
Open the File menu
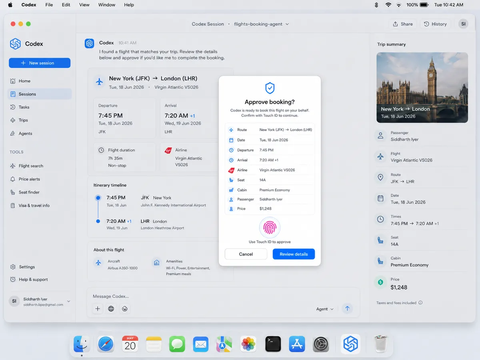49,5
